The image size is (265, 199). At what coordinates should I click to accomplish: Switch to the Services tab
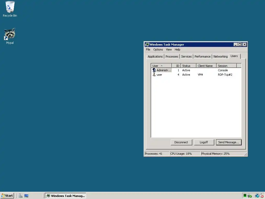[186, 56]
